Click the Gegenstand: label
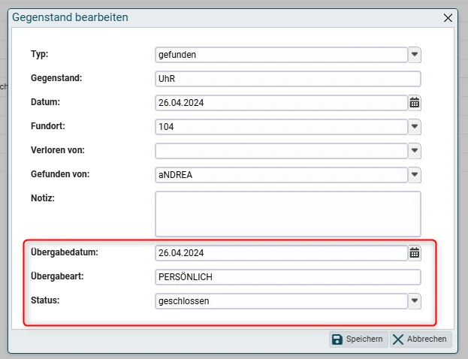The width and height of the screenshot is (468, 359). (56, 78)
